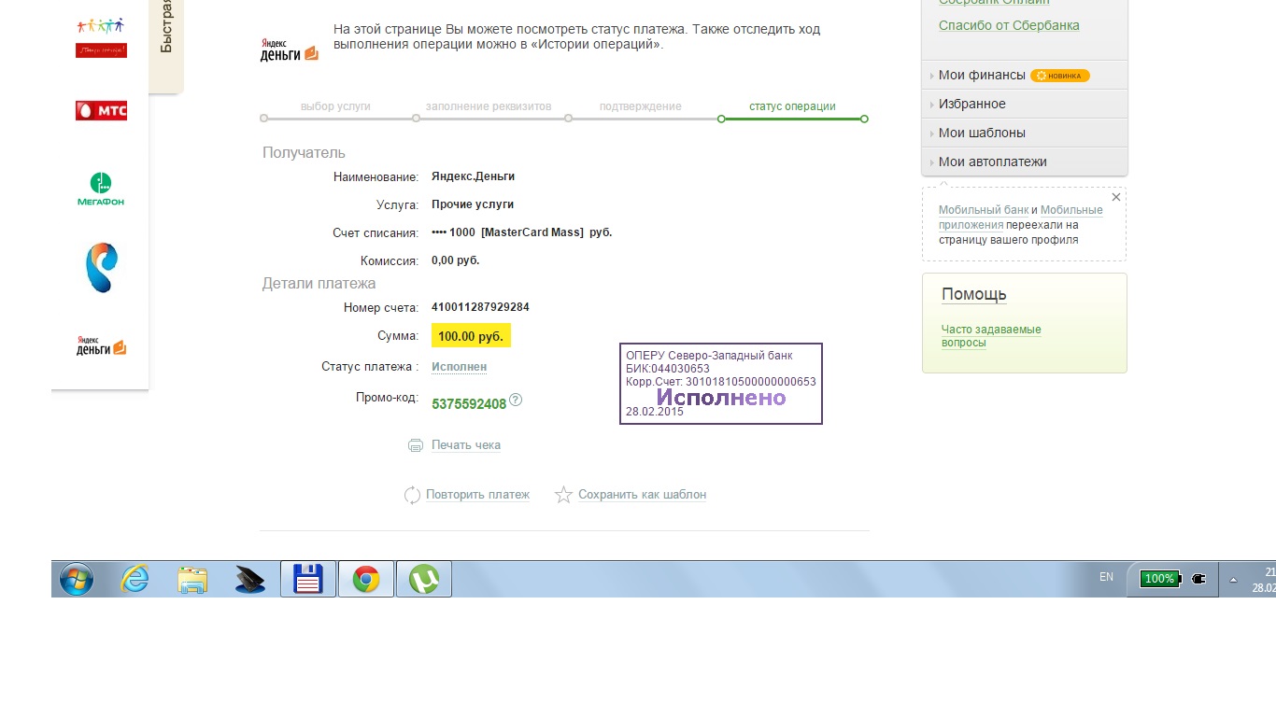Open the Мобильные приложения link

[x=1021, y=218]
